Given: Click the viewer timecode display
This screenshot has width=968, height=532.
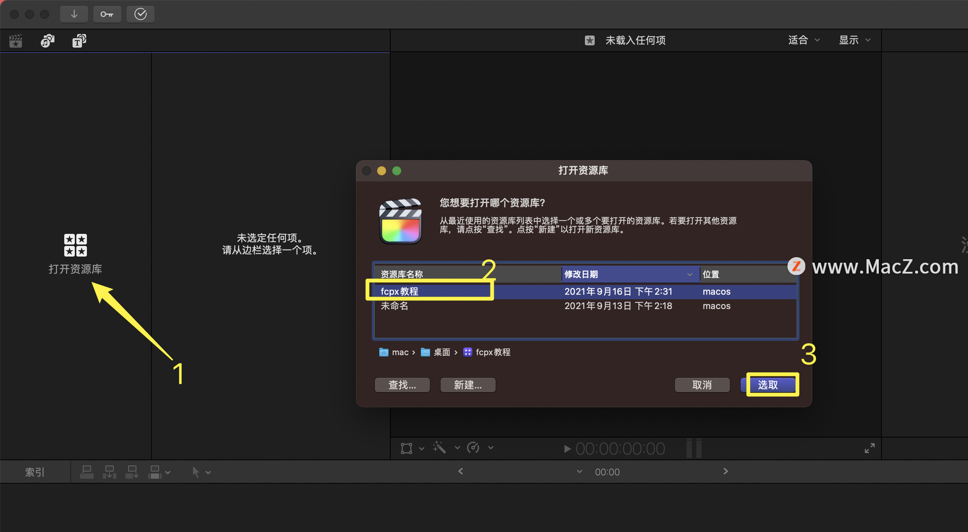Looking at the screenshot, I should tap(620, 449).
